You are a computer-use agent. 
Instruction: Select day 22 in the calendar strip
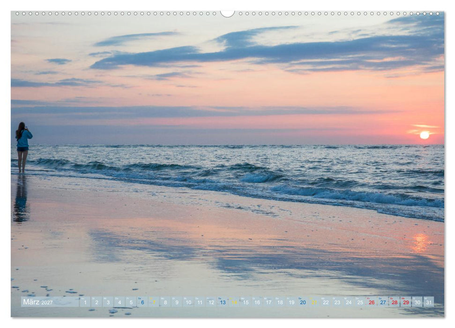[x=326, y=302]
